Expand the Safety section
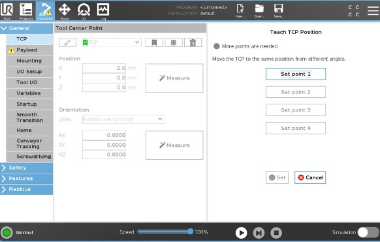380x242 pixels. 26,168
